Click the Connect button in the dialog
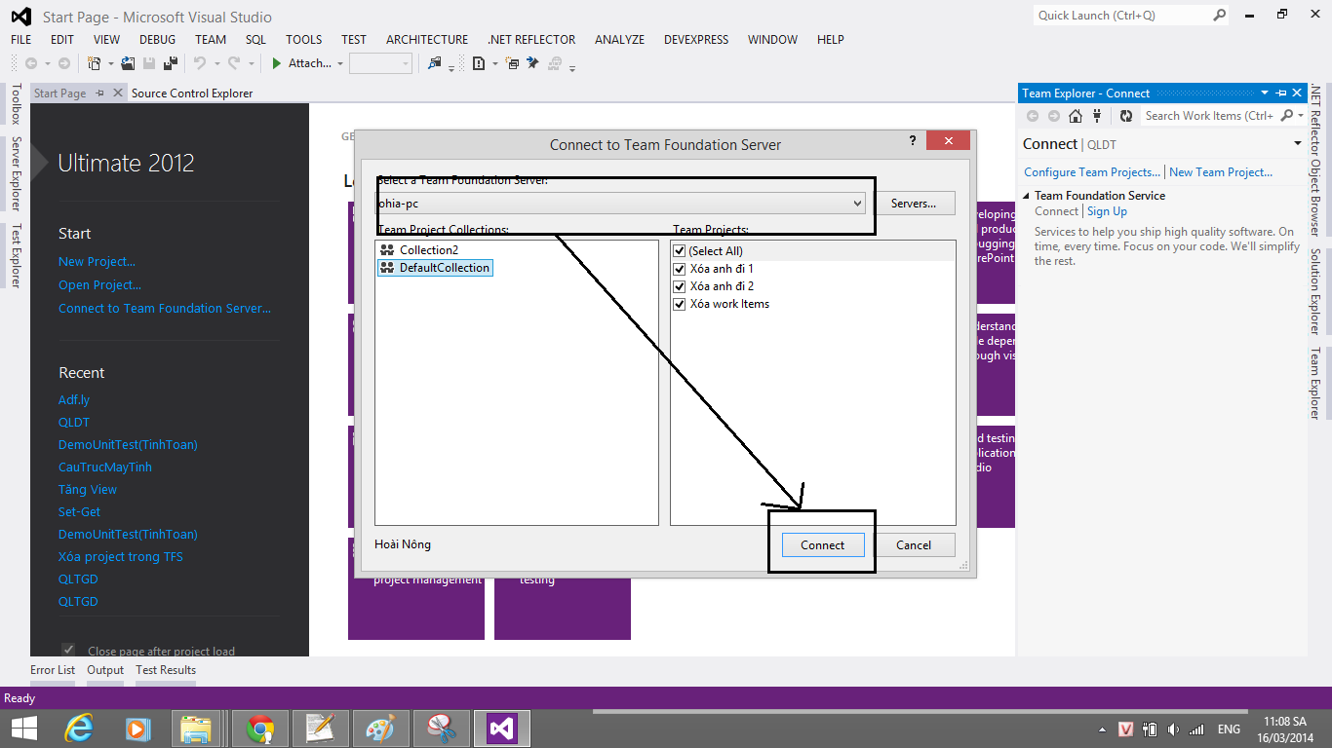This screenshot has width=1332, height=748. pos(822,545)
